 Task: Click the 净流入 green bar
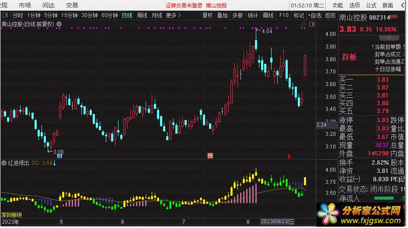coord(384,198)
